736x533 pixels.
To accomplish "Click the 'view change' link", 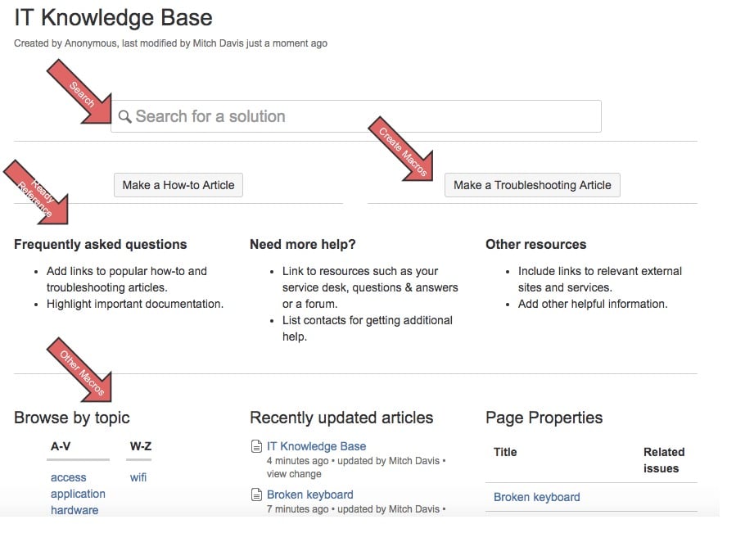I will coord(294,473).
